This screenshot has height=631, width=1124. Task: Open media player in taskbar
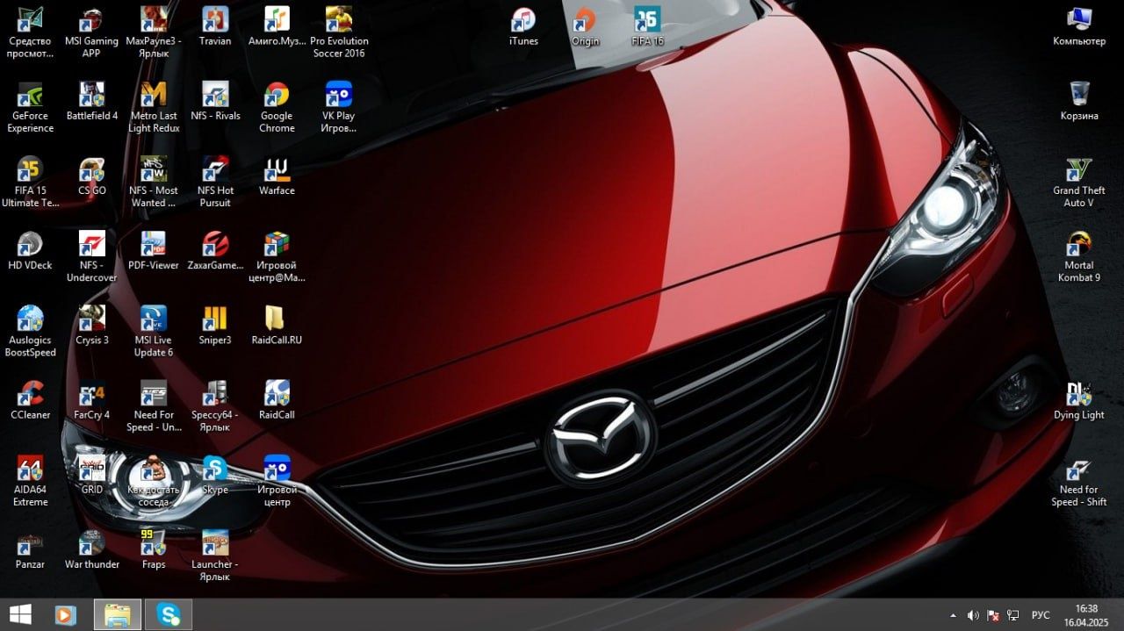coord(66,614)
